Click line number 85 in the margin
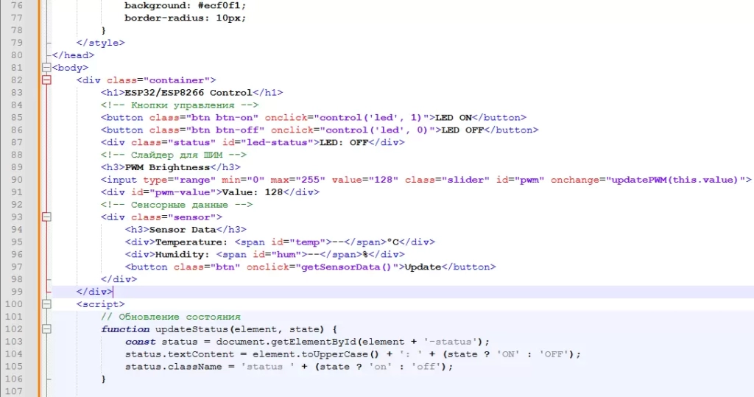 [x=17, y=117]
